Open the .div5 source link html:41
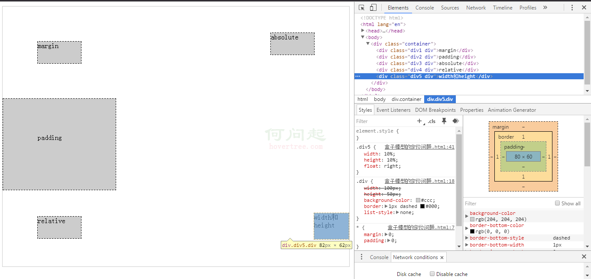591x279 pixels. [419, 147]
